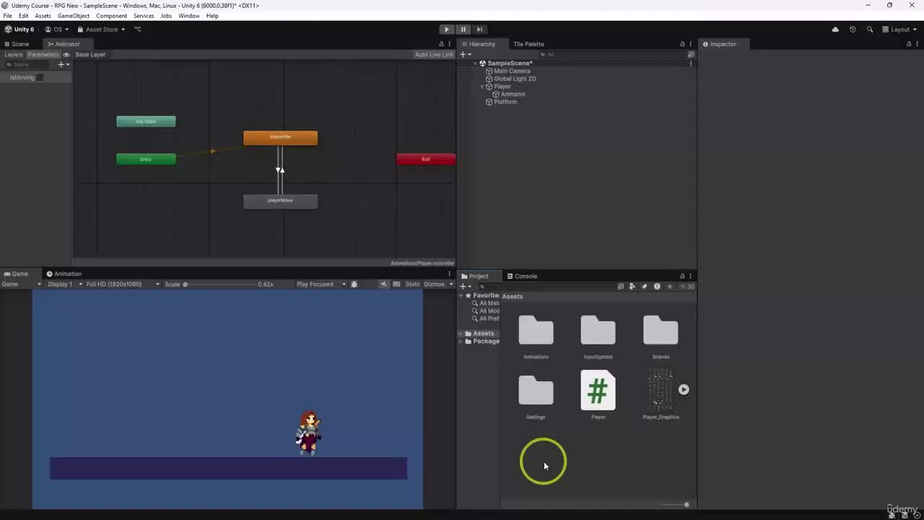
Task: Click the Unity 6 logo button
Action: pos(19,30)
